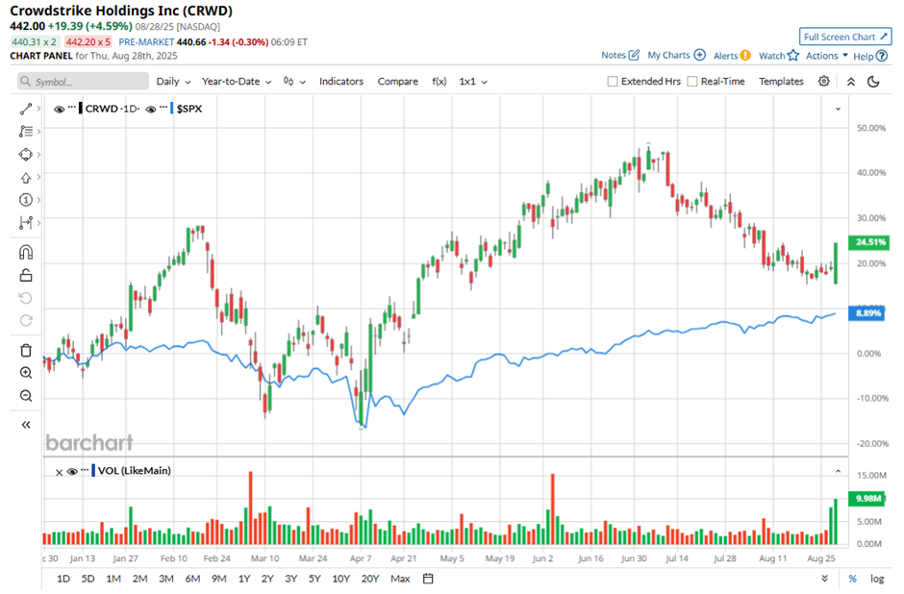Image resolution: width=904 pixels, height=594 pixels.
Task: Choose the arrow marker tool
Action: coord(26,178)
